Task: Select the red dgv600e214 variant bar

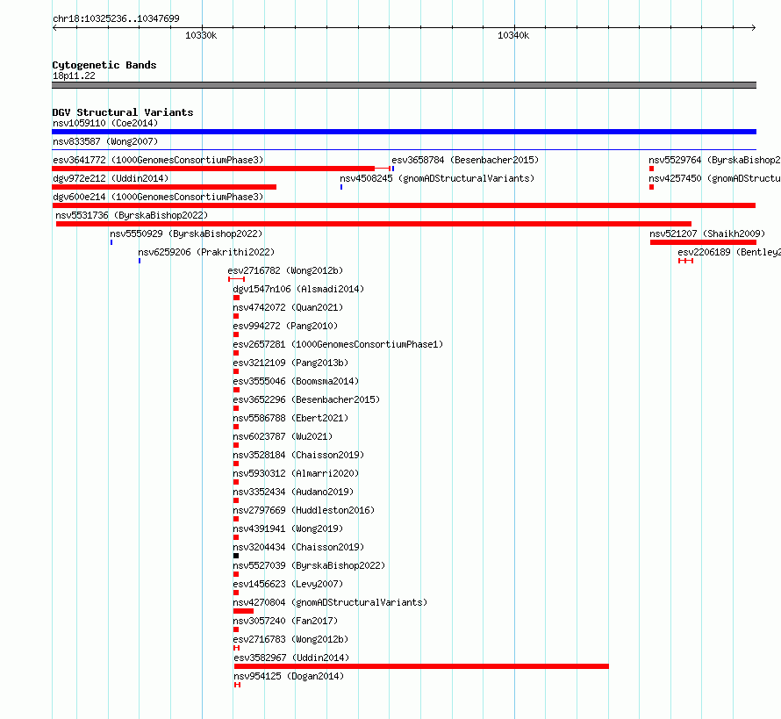Action: coord(404,205)
